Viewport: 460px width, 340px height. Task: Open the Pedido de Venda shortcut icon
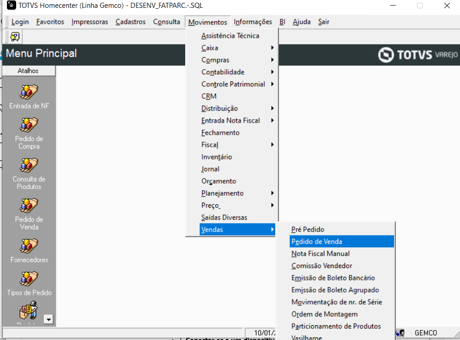pyautogui.click(x=29, y=205)
